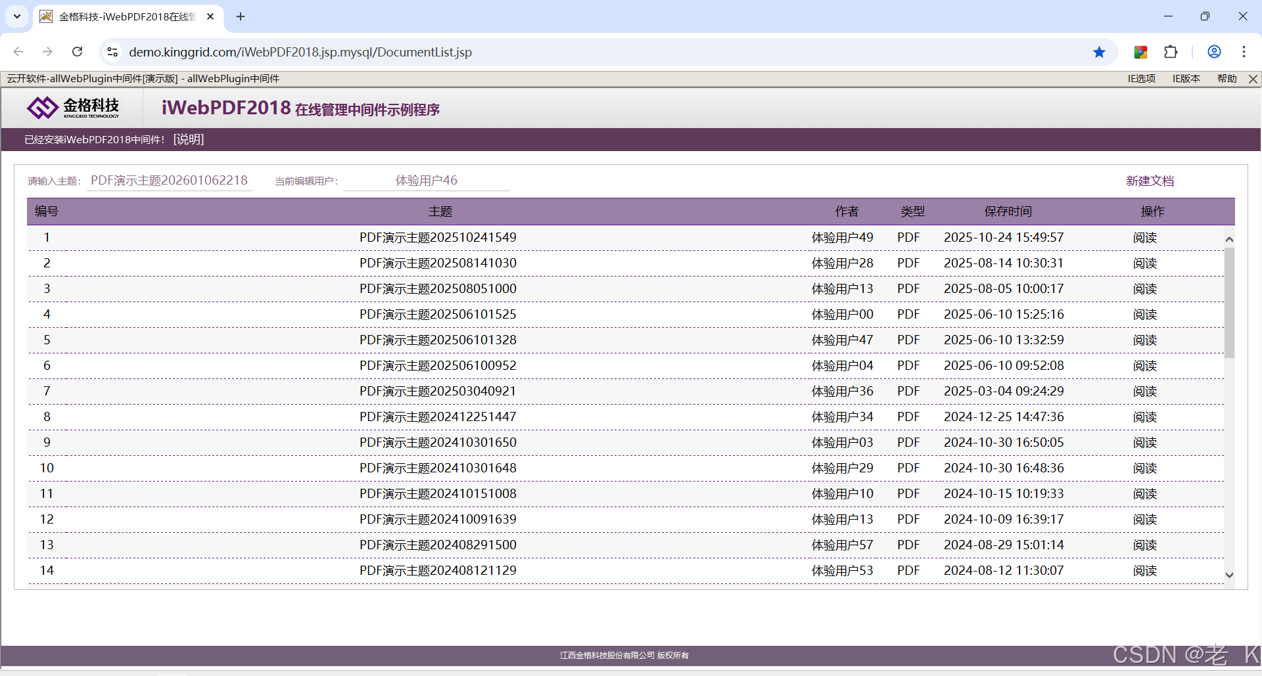
Task: Click the browser address bar URL
Action: [300, 52]
